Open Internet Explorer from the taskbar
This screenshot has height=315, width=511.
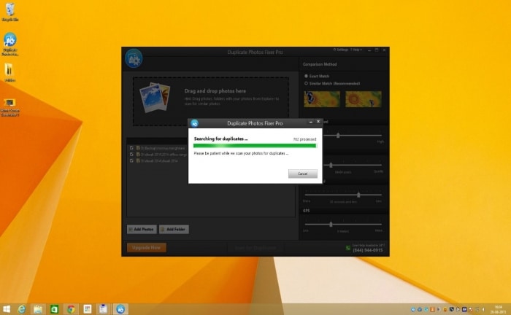22,309
